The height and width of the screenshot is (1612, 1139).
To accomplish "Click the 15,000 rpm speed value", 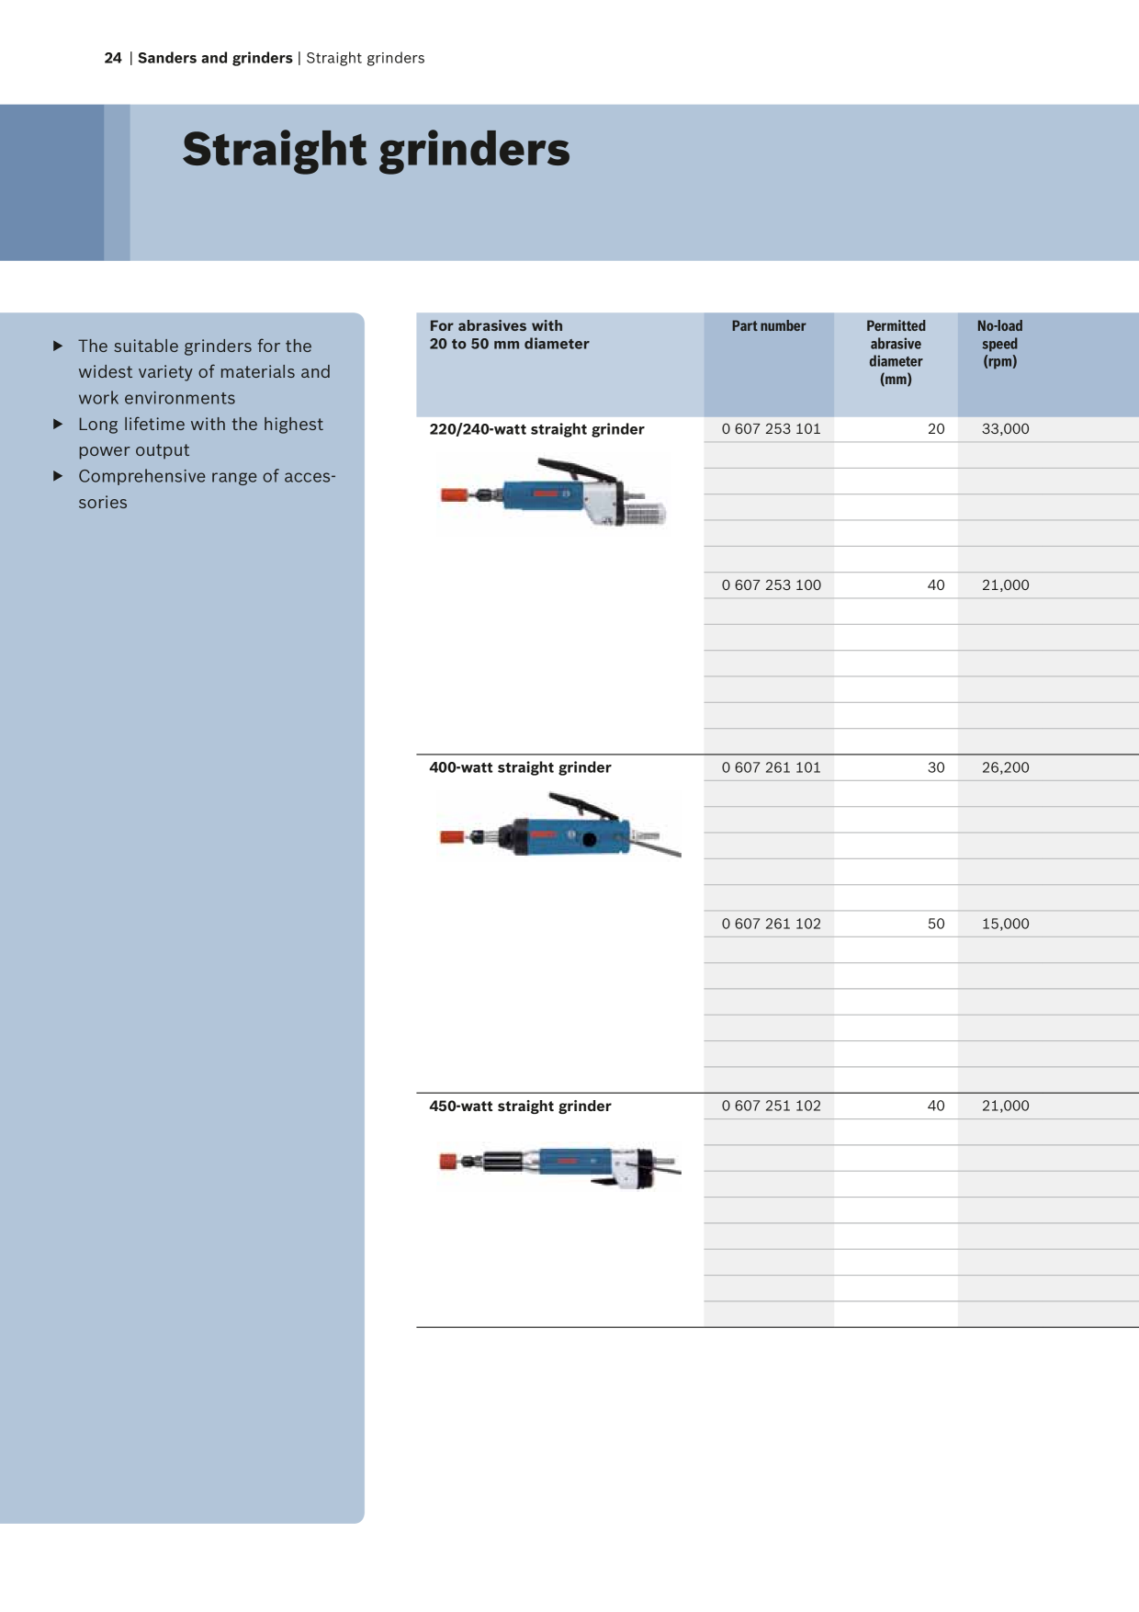I will click(1006, 924).
